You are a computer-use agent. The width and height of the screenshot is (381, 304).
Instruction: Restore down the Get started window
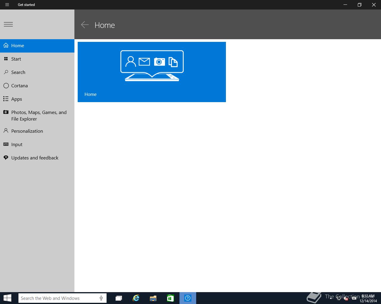click(x=360, y=5)
